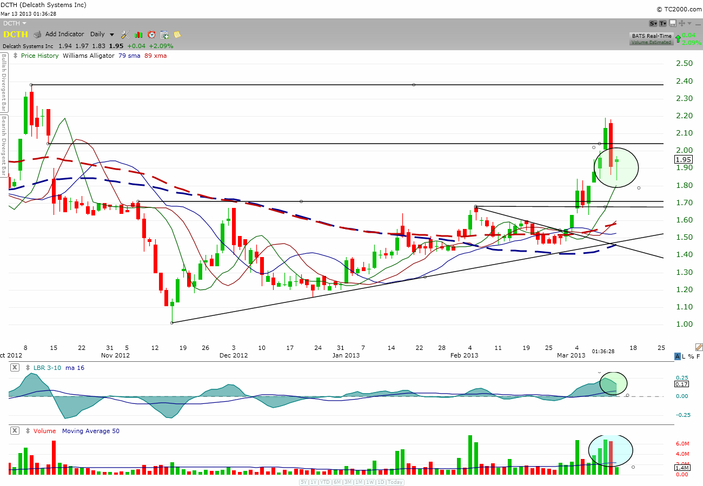Image resolution: width=703 pixels, height=486 pixels.
Task: Click the LBR 3-10 reorder arrows icon
Action: pos(28,368)
